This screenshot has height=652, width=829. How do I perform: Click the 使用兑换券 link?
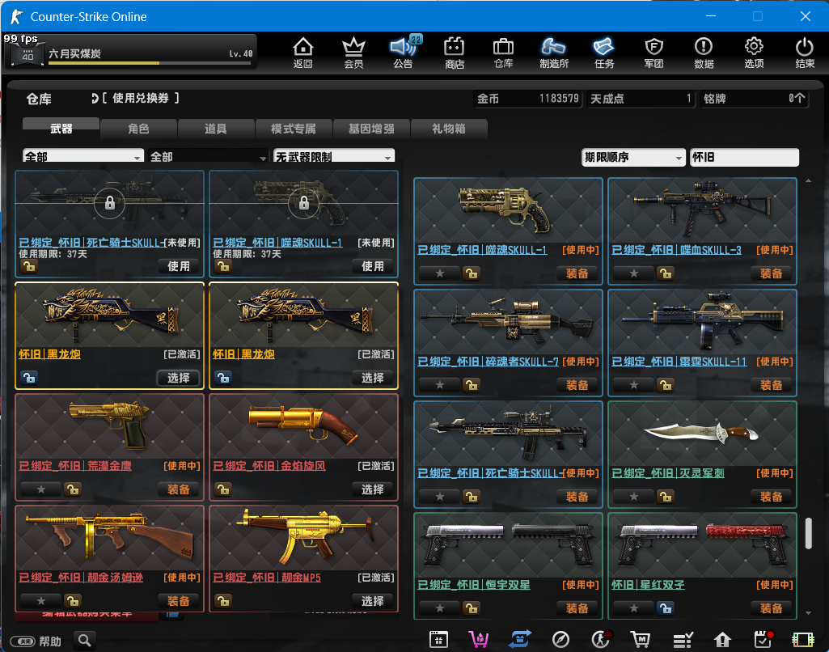click(x=140, y=98)
